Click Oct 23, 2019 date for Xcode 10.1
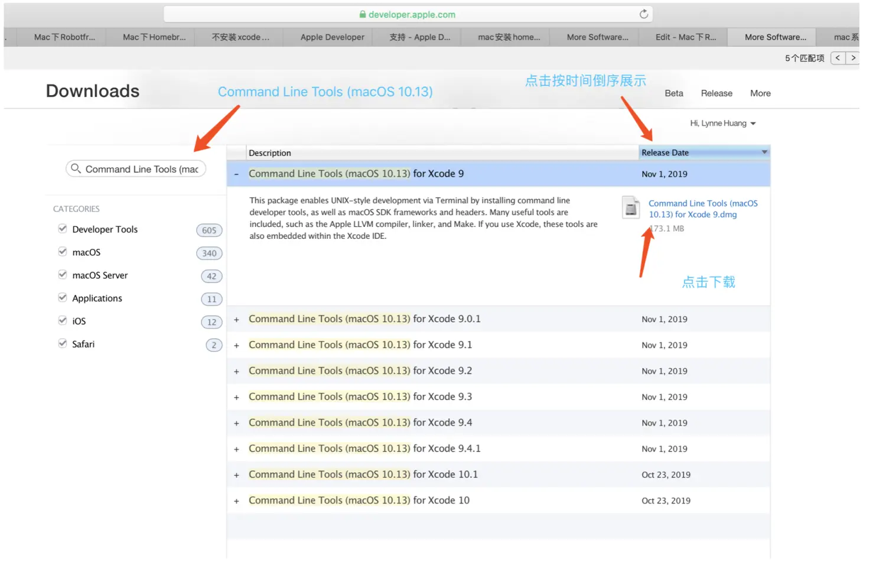The width and height of the screenshot is (886, 568). click(x=666, y=475)
